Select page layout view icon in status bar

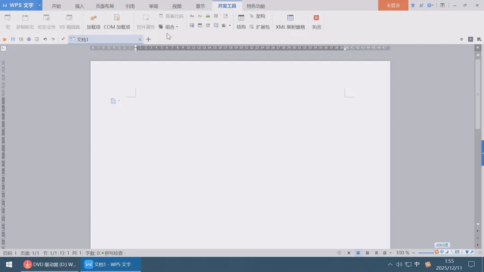(358, 253)
